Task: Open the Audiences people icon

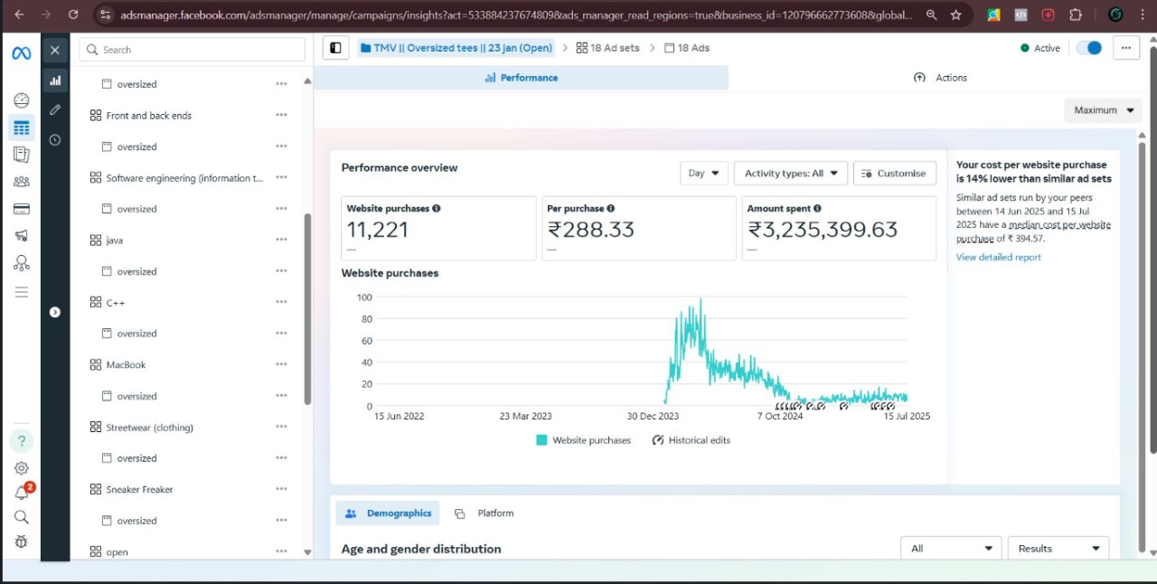Action: [x=21, y=182]
